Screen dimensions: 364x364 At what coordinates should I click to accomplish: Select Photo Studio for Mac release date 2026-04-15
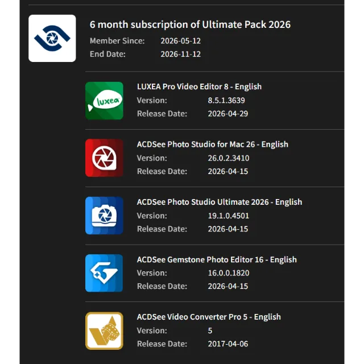[x=228, y=171]
